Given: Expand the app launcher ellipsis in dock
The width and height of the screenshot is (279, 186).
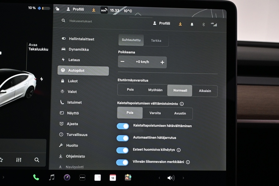Looking at the screenshot, I should [x=82, y=177].
